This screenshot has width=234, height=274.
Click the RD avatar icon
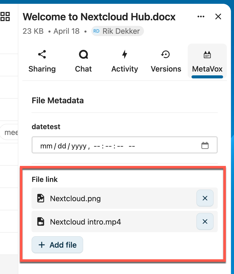96,31
